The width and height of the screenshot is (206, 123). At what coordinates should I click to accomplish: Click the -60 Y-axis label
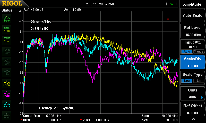pyautogui.click(x=21, y=62)
